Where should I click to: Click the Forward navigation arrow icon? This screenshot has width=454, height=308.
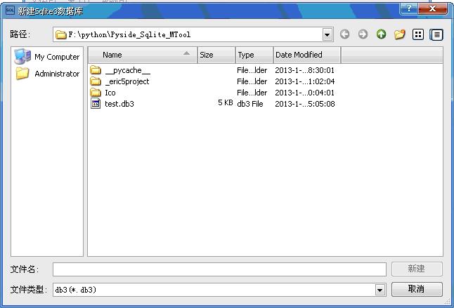click(x=363, y=34)
